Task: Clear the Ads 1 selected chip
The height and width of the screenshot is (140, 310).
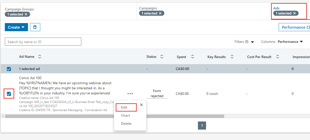Action: 294,13
